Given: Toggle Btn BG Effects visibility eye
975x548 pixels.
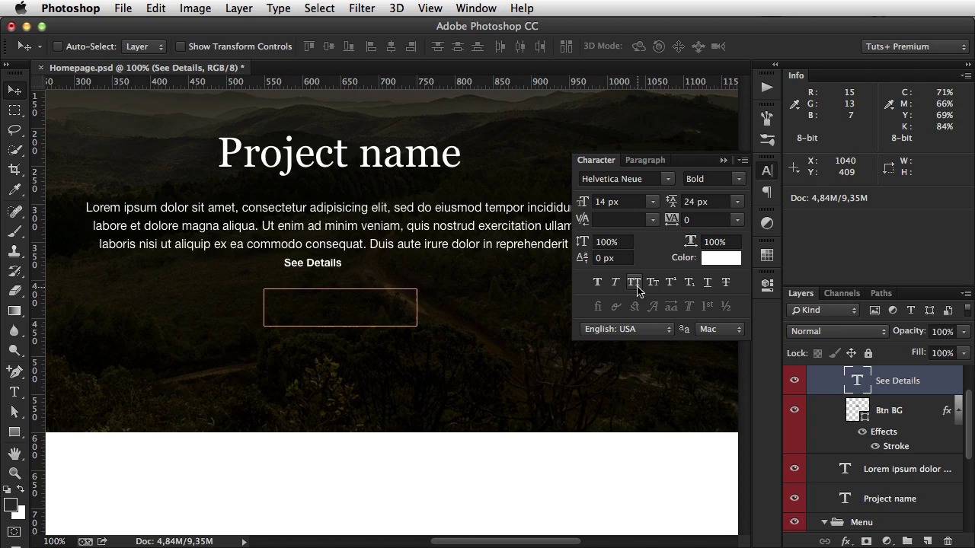Looking at the screenshot, I should (862, 432).
